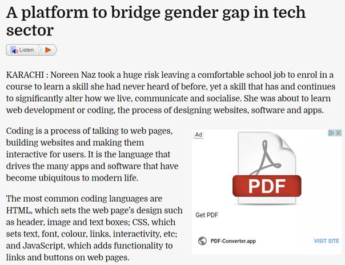Click the Listen button label

pyautogui.click(x=26, y=50)
